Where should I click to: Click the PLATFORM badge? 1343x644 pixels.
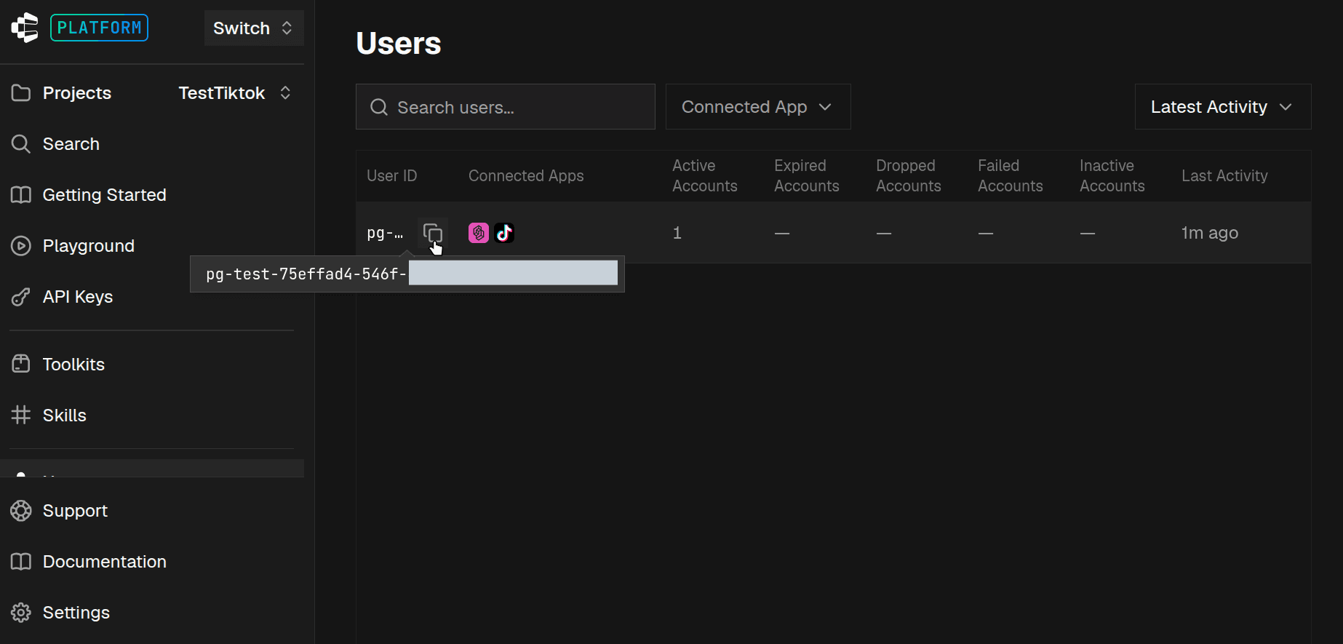coord(99,28)
